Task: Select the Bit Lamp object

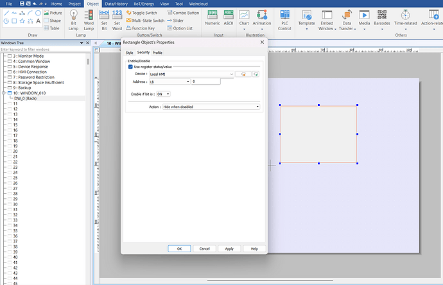Action: [73, 19]
